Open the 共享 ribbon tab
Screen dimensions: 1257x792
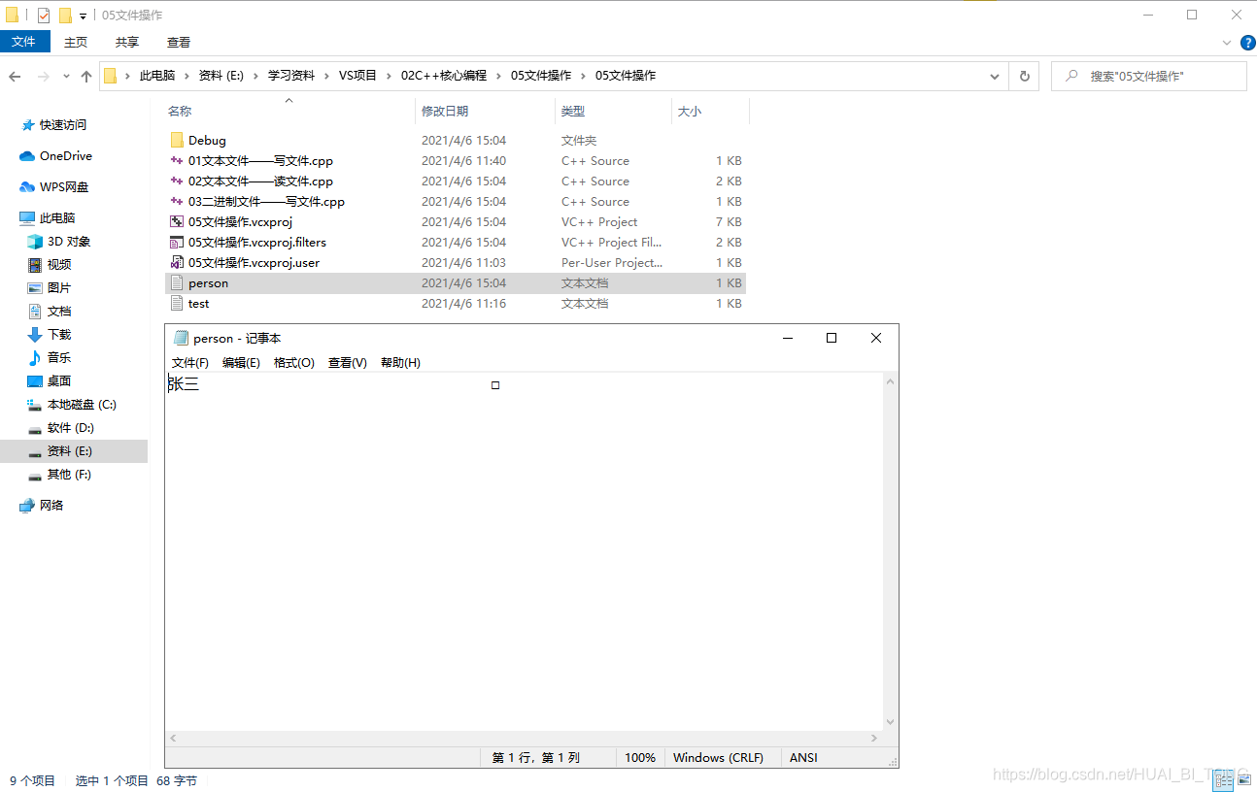[x=127, y=43]
